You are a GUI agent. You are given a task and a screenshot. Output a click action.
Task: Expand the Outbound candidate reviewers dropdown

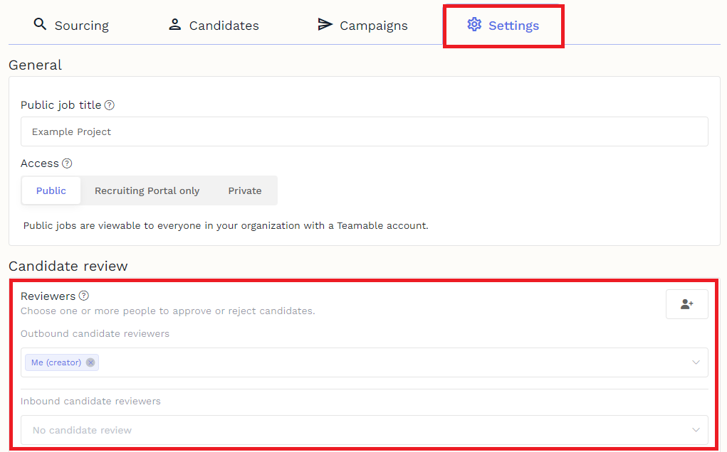(696, 362)
